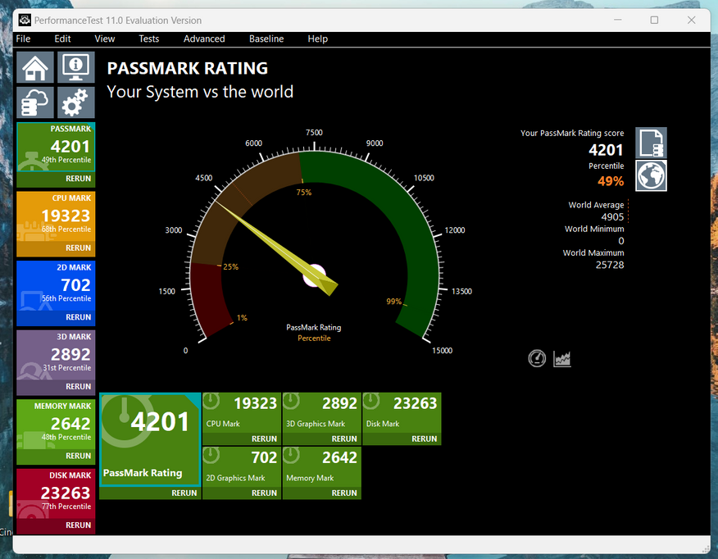Click the World Minimum value 0
Viewport: 718px width, 559px height.
point(621,241)
